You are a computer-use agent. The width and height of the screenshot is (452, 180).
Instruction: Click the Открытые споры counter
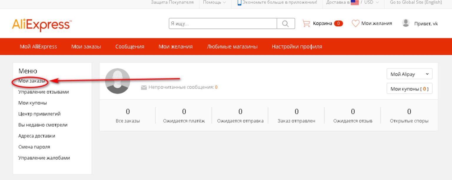409,116
